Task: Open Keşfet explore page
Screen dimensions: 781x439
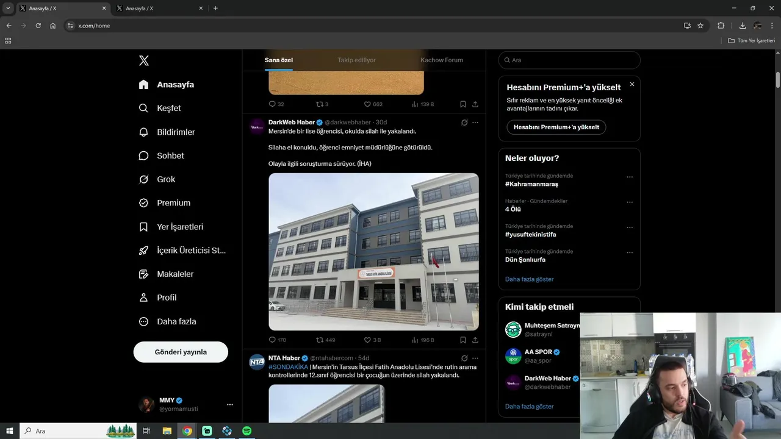Action: [160, 108]
